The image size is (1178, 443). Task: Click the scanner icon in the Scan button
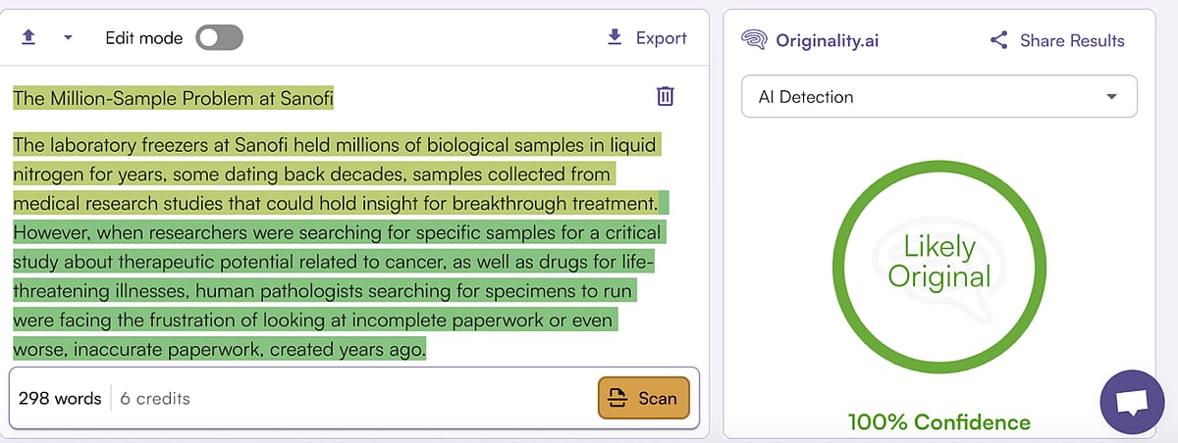(617, 398)
